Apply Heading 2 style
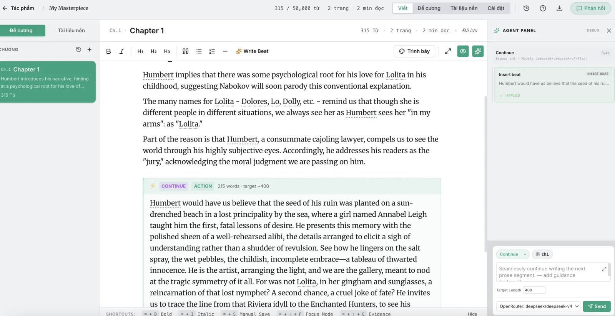The image size is (615, 316). pyautogui.click(x=154, y=51)
